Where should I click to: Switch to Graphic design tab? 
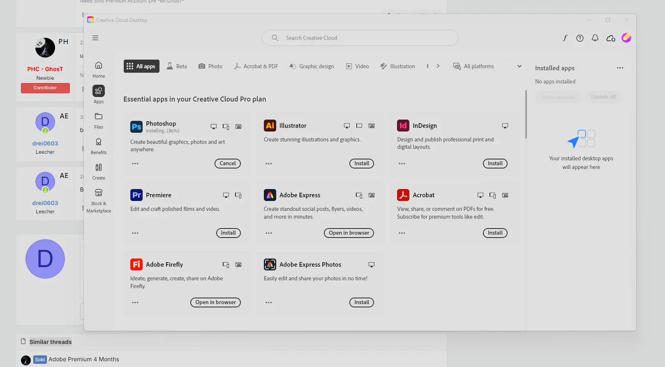click(312, 66)
